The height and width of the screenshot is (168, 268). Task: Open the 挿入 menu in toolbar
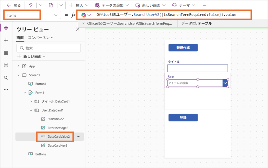[79, 5]
